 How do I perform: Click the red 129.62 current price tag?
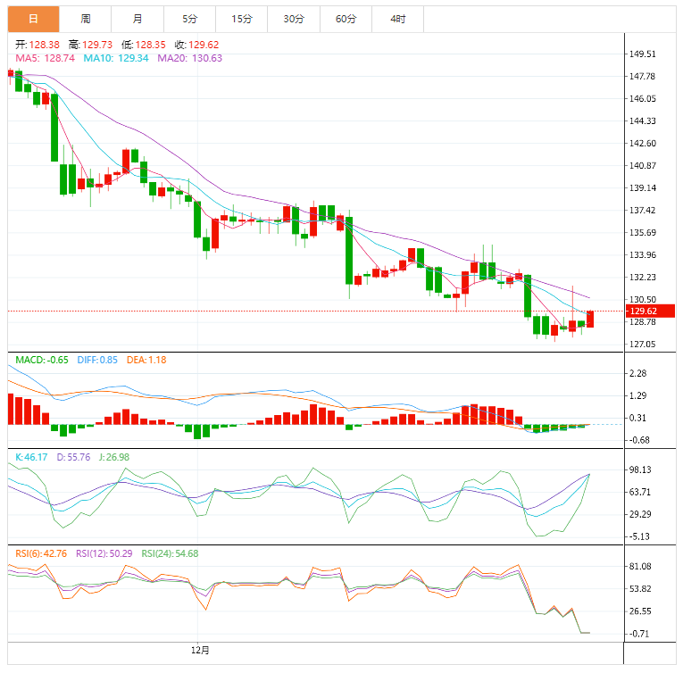[650, 311]
